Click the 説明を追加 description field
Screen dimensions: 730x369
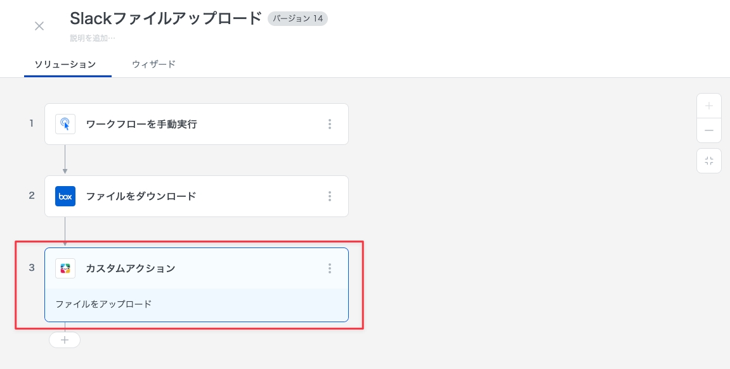93,38
